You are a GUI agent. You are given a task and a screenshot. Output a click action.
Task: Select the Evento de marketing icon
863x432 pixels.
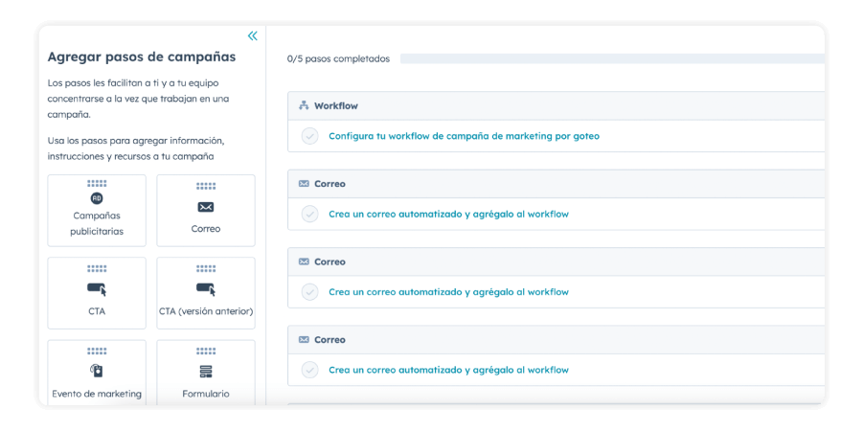tap(97, 371)
